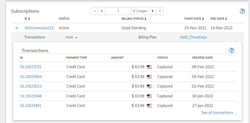The height and width of the screenshot is (123, 250).
Task: Click created date 27-Jan-2022
Action: click(202, 106)
